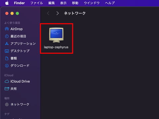The image size is (159, 119).
Task: Click the アプリケーション icon in sidebar
Action: [x=7, y=44]
